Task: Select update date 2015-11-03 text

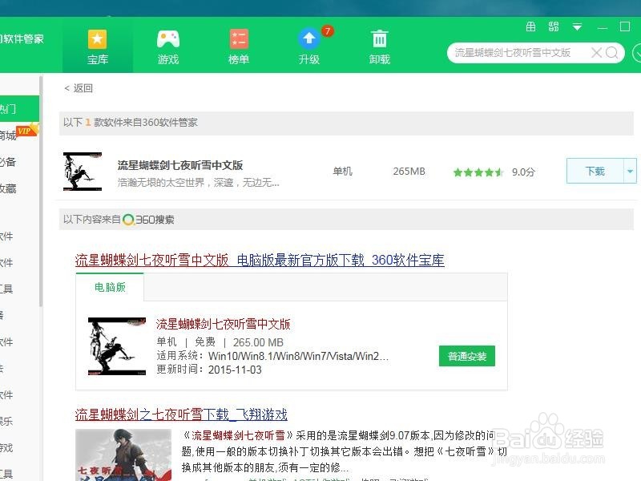Action: coord(235,370)
